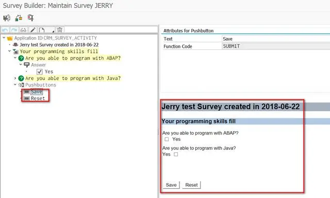Click the lock hierarchy icon in the top toolbar

pyautogui.click(x=19, y=18)
